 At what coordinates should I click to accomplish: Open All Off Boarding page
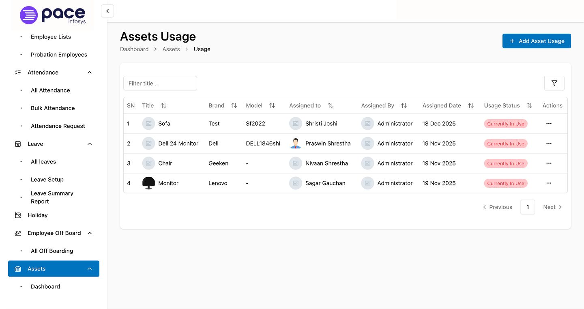pos(52,251)
